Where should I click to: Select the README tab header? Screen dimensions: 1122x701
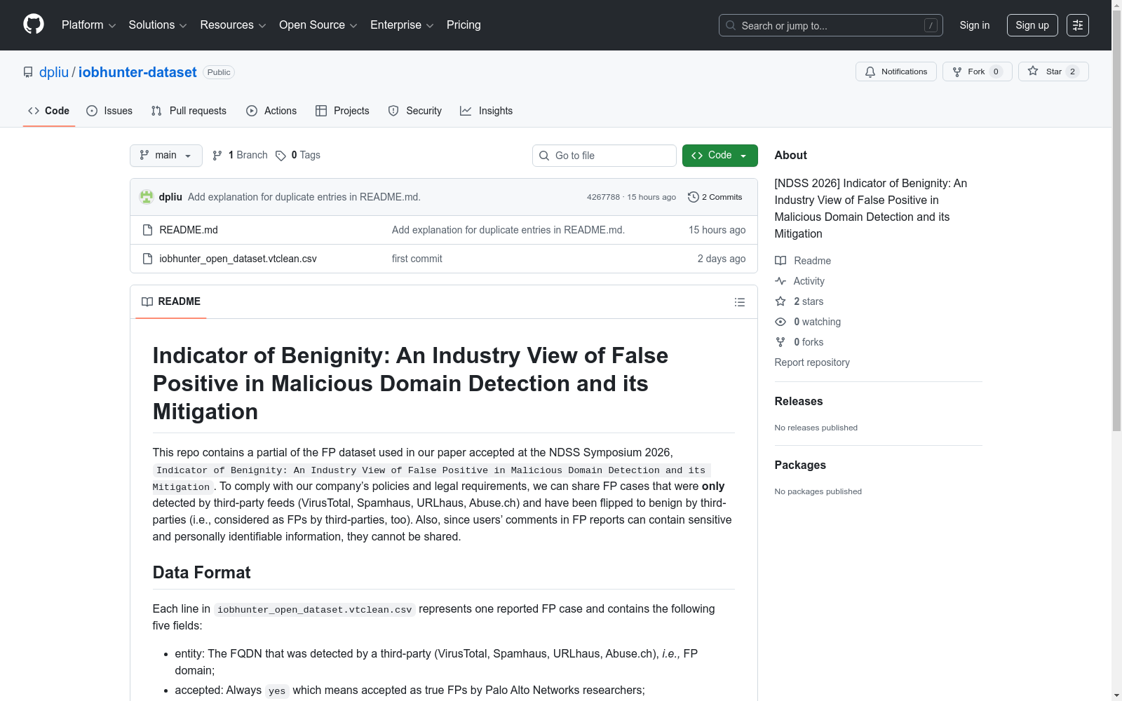pyautogui.click(x=171, y=301)
